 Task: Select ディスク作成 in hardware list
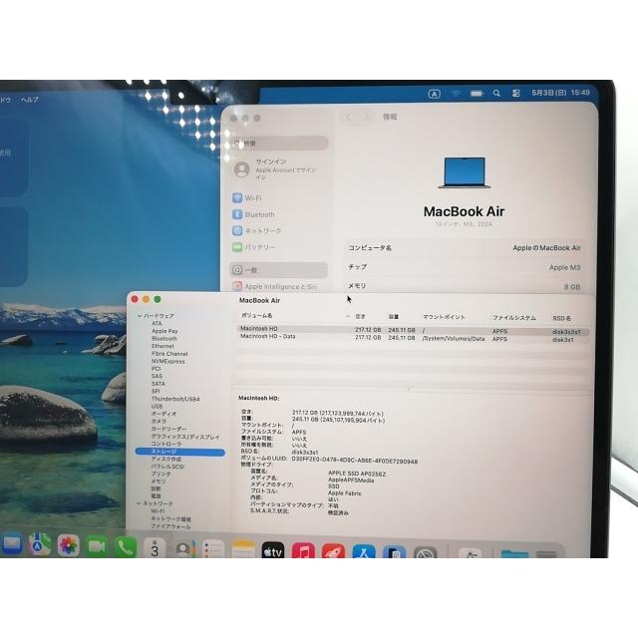(x=166, y=459)
